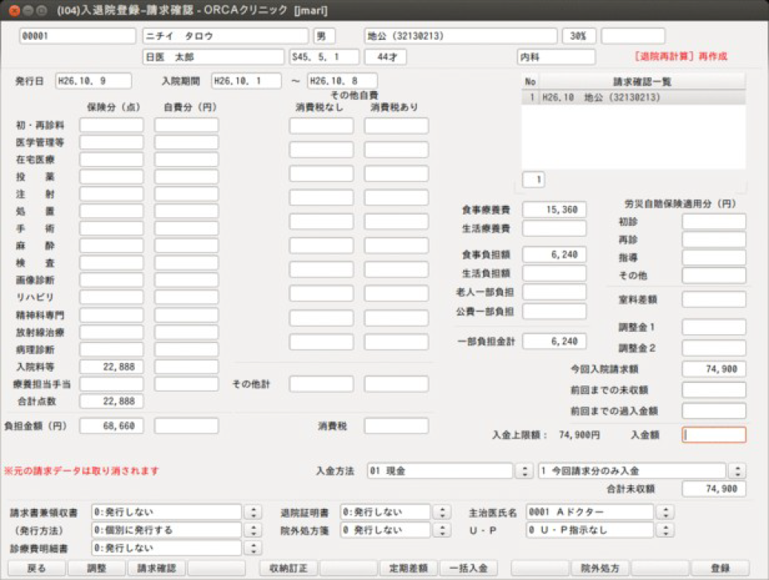
Task: Click the 労災 初診 input field
Action: coord(714,222)
